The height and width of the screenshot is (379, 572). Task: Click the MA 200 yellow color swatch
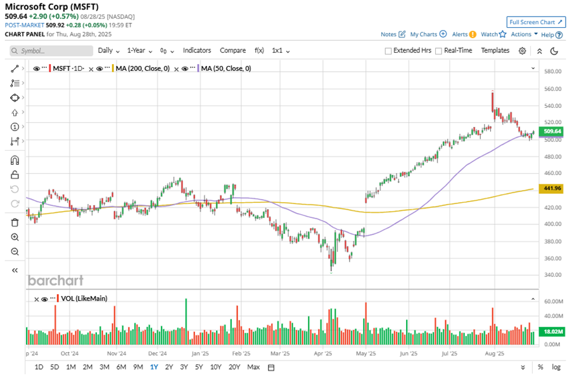point(113,68)
